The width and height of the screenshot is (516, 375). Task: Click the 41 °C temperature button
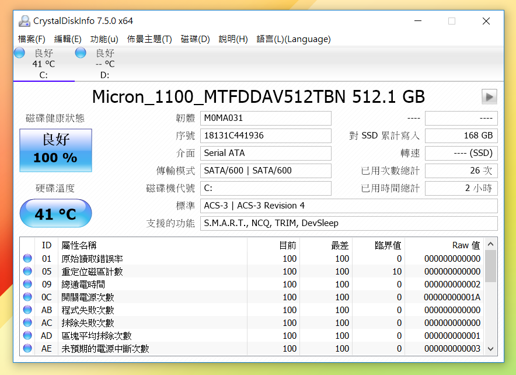(x=55, y=213)
